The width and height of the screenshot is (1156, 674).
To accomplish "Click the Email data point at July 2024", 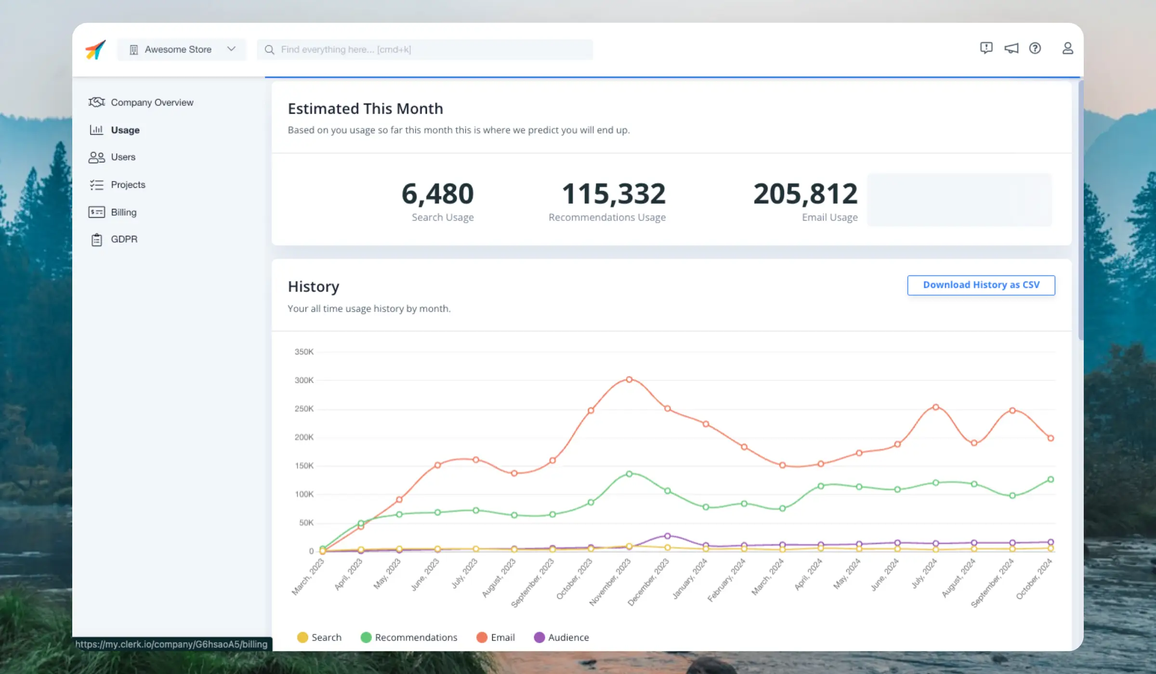I will (x=936, y=407).
